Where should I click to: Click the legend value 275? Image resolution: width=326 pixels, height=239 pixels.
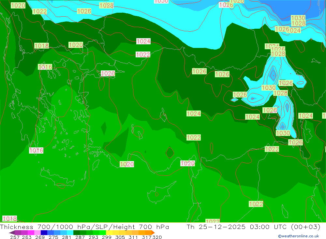coord(53,237)
